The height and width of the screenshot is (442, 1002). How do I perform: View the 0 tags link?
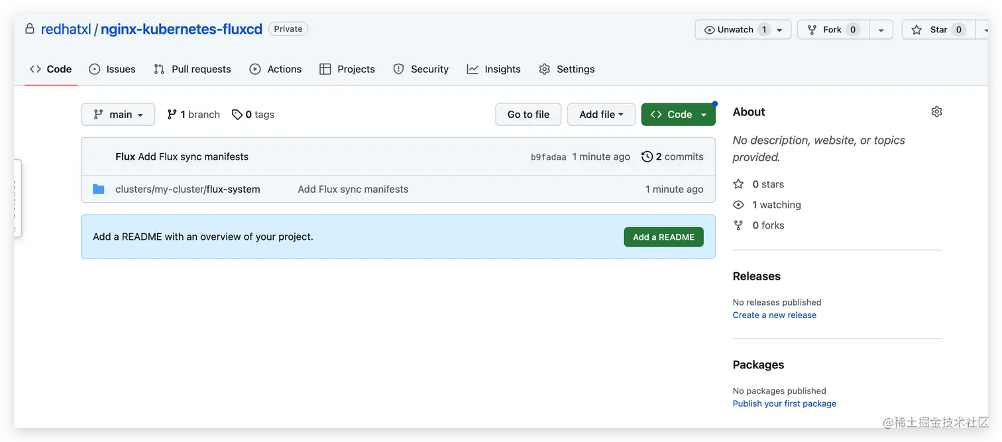(x=253, y=115)
